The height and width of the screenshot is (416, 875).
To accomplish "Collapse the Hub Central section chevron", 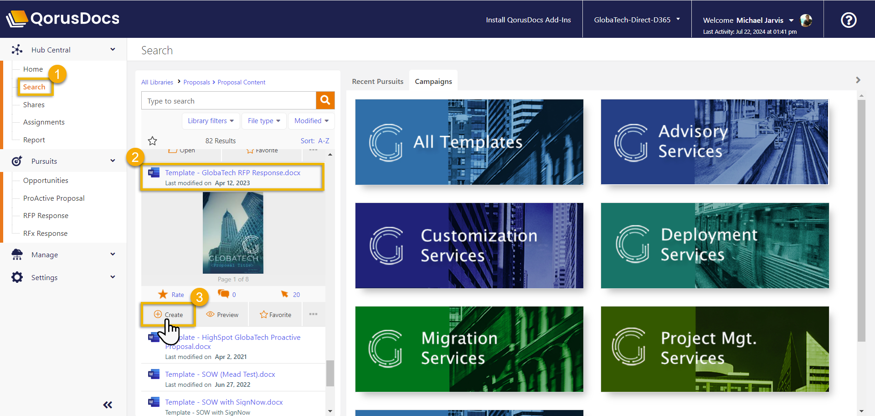I will click(113, 49).
